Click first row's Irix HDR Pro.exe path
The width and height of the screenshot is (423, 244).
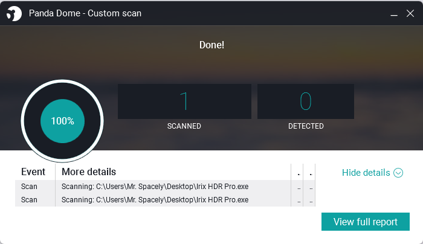[x=155, y=187]
